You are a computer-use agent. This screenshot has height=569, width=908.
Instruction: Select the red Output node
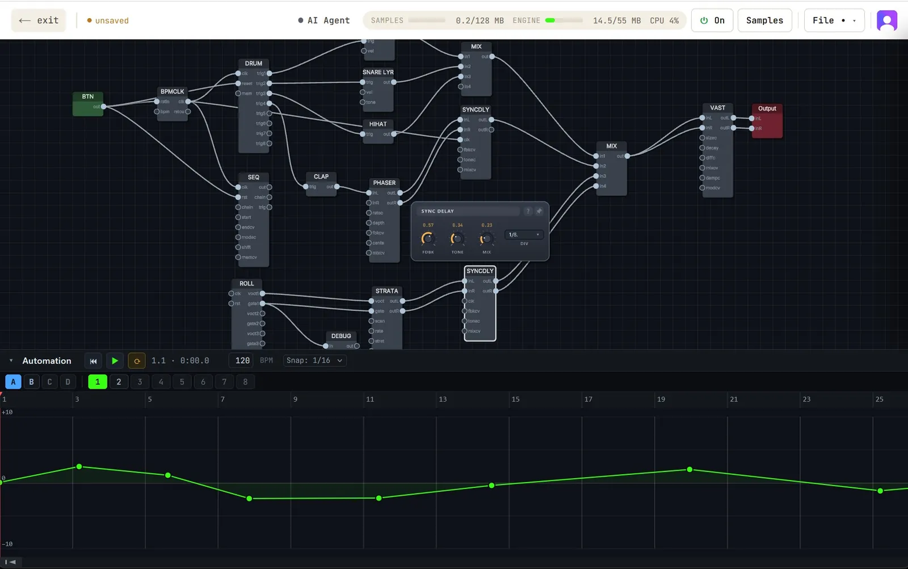767,121
